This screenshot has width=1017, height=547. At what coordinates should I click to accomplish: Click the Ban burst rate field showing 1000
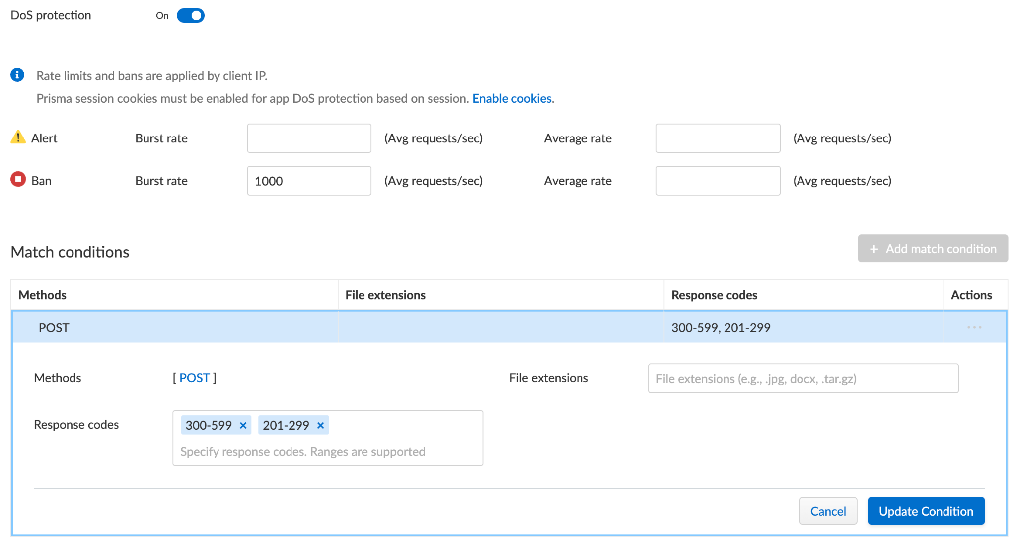pos(309,181)
